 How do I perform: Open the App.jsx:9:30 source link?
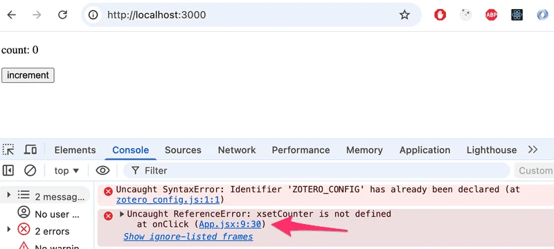pyautogui.click(x=230, y=224)
